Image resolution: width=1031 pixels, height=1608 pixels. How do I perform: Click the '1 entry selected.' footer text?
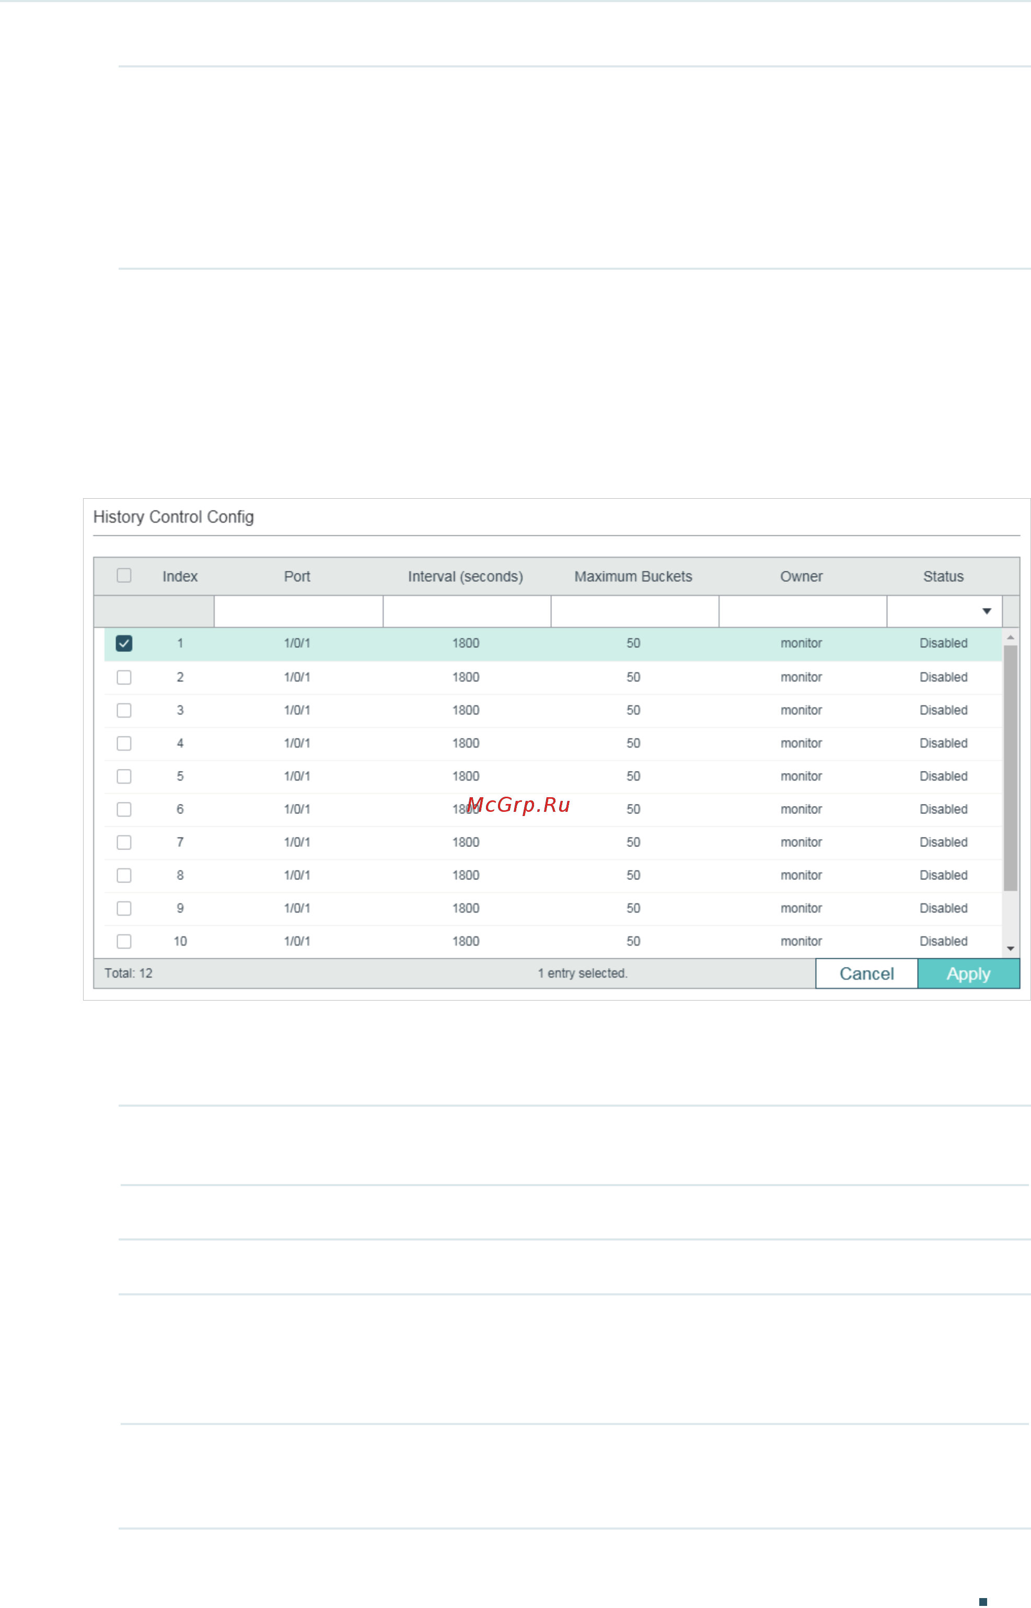[x=583, y=973]
